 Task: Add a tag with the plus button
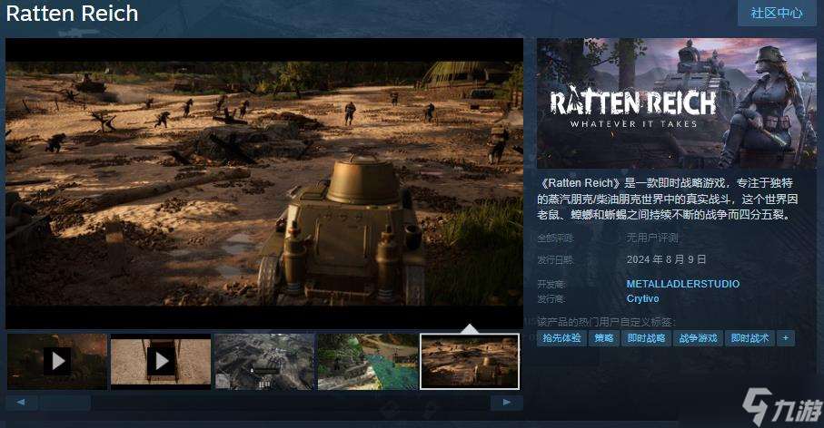tap(786, 338)
